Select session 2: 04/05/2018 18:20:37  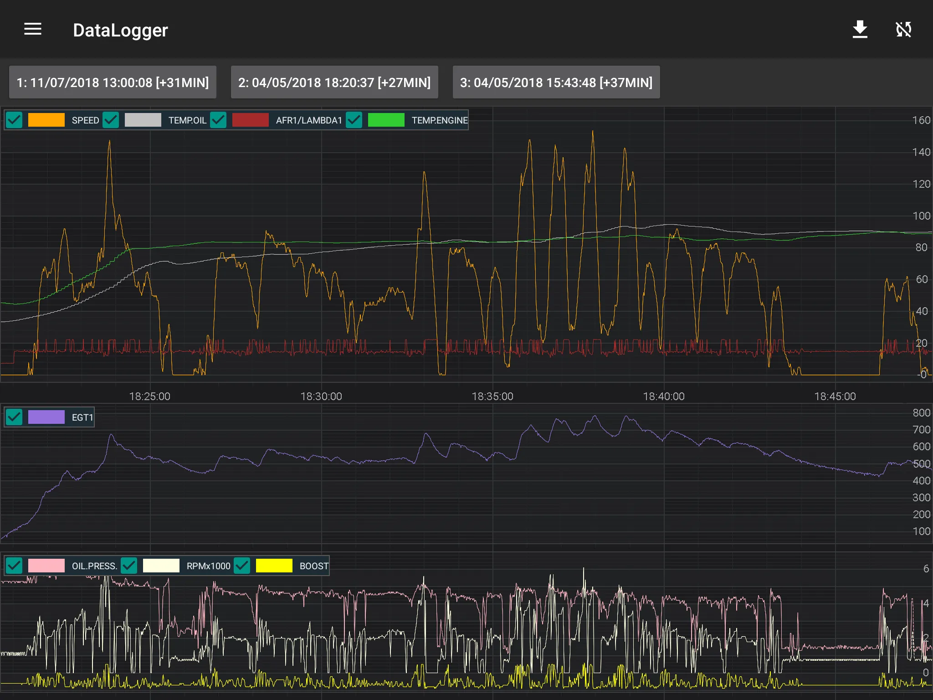point(335,82)
